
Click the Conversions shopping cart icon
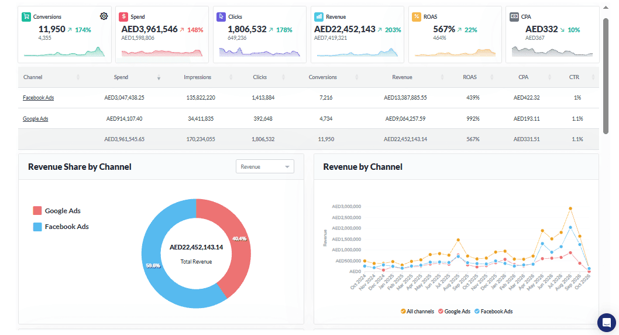coord(26,16)
